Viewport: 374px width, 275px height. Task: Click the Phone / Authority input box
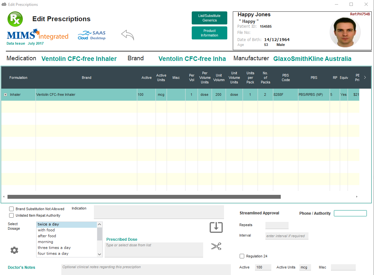pos(350,213)
